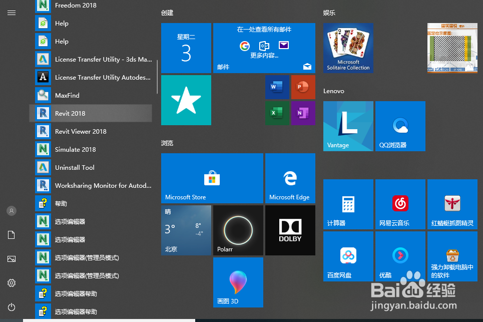Click the user account icon in sidebar
This screenshot has width=483, height=322.
(x=12, y=211)
